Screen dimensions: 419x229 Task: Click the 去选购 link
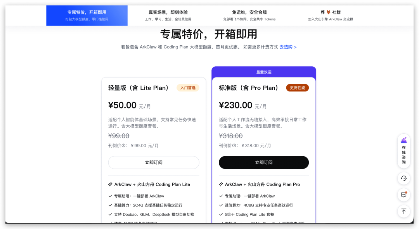288,47
